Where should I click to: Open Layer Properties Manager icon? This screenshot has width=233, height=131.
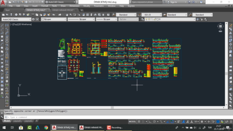click(142, 19)
